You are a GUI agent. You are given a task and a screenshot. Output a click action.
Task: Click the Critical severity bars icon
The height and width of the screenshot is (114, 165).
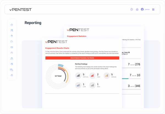coord(78,75)
